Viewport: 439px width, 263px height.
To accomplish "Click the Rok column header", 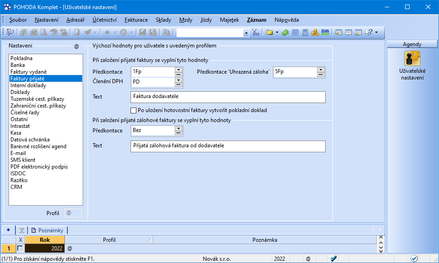I will (x=45, y=240).
